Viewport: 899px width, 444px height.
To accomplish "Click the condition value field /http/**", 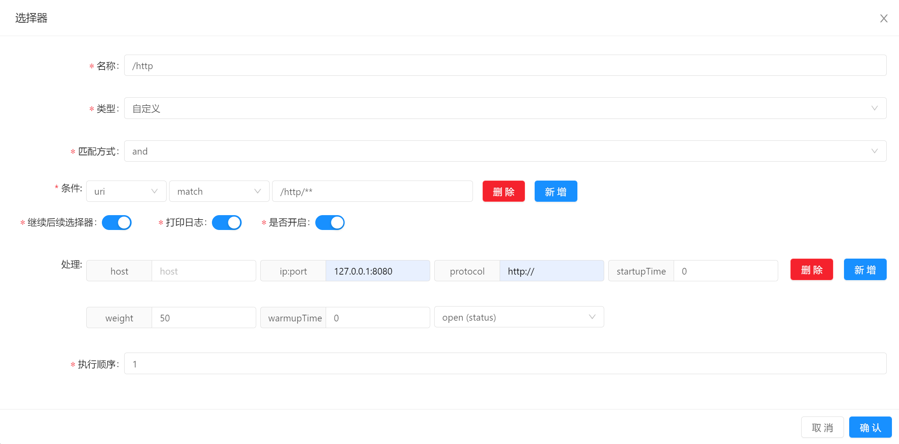I will click(372, 191).
